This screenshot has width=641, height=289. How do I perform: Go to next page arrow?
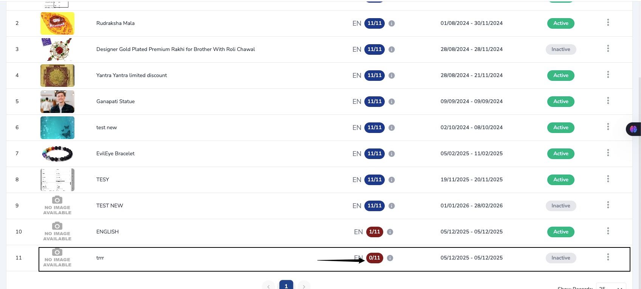pyautogui.click(x=304, y=286)
